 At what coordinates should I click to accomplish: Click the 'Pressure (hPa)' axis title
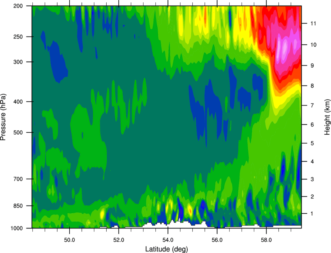pos(3,117)
